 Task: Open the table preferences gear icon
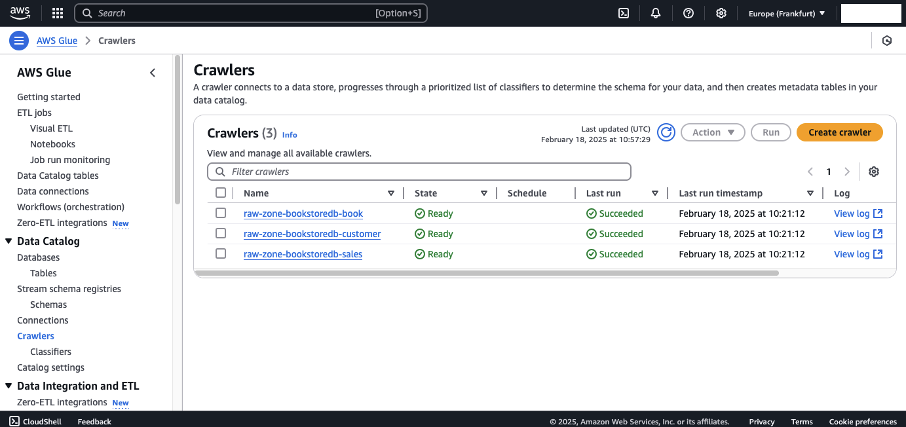[x=874, y=171]
